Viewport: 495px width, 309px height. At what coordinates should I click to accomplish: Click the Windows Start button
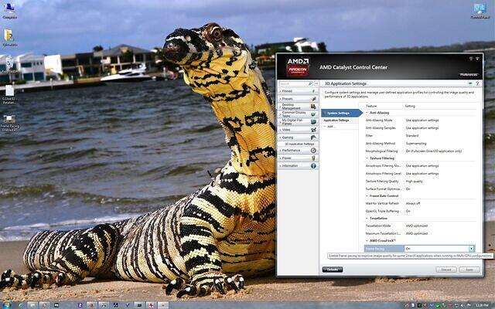pos(8,304)
